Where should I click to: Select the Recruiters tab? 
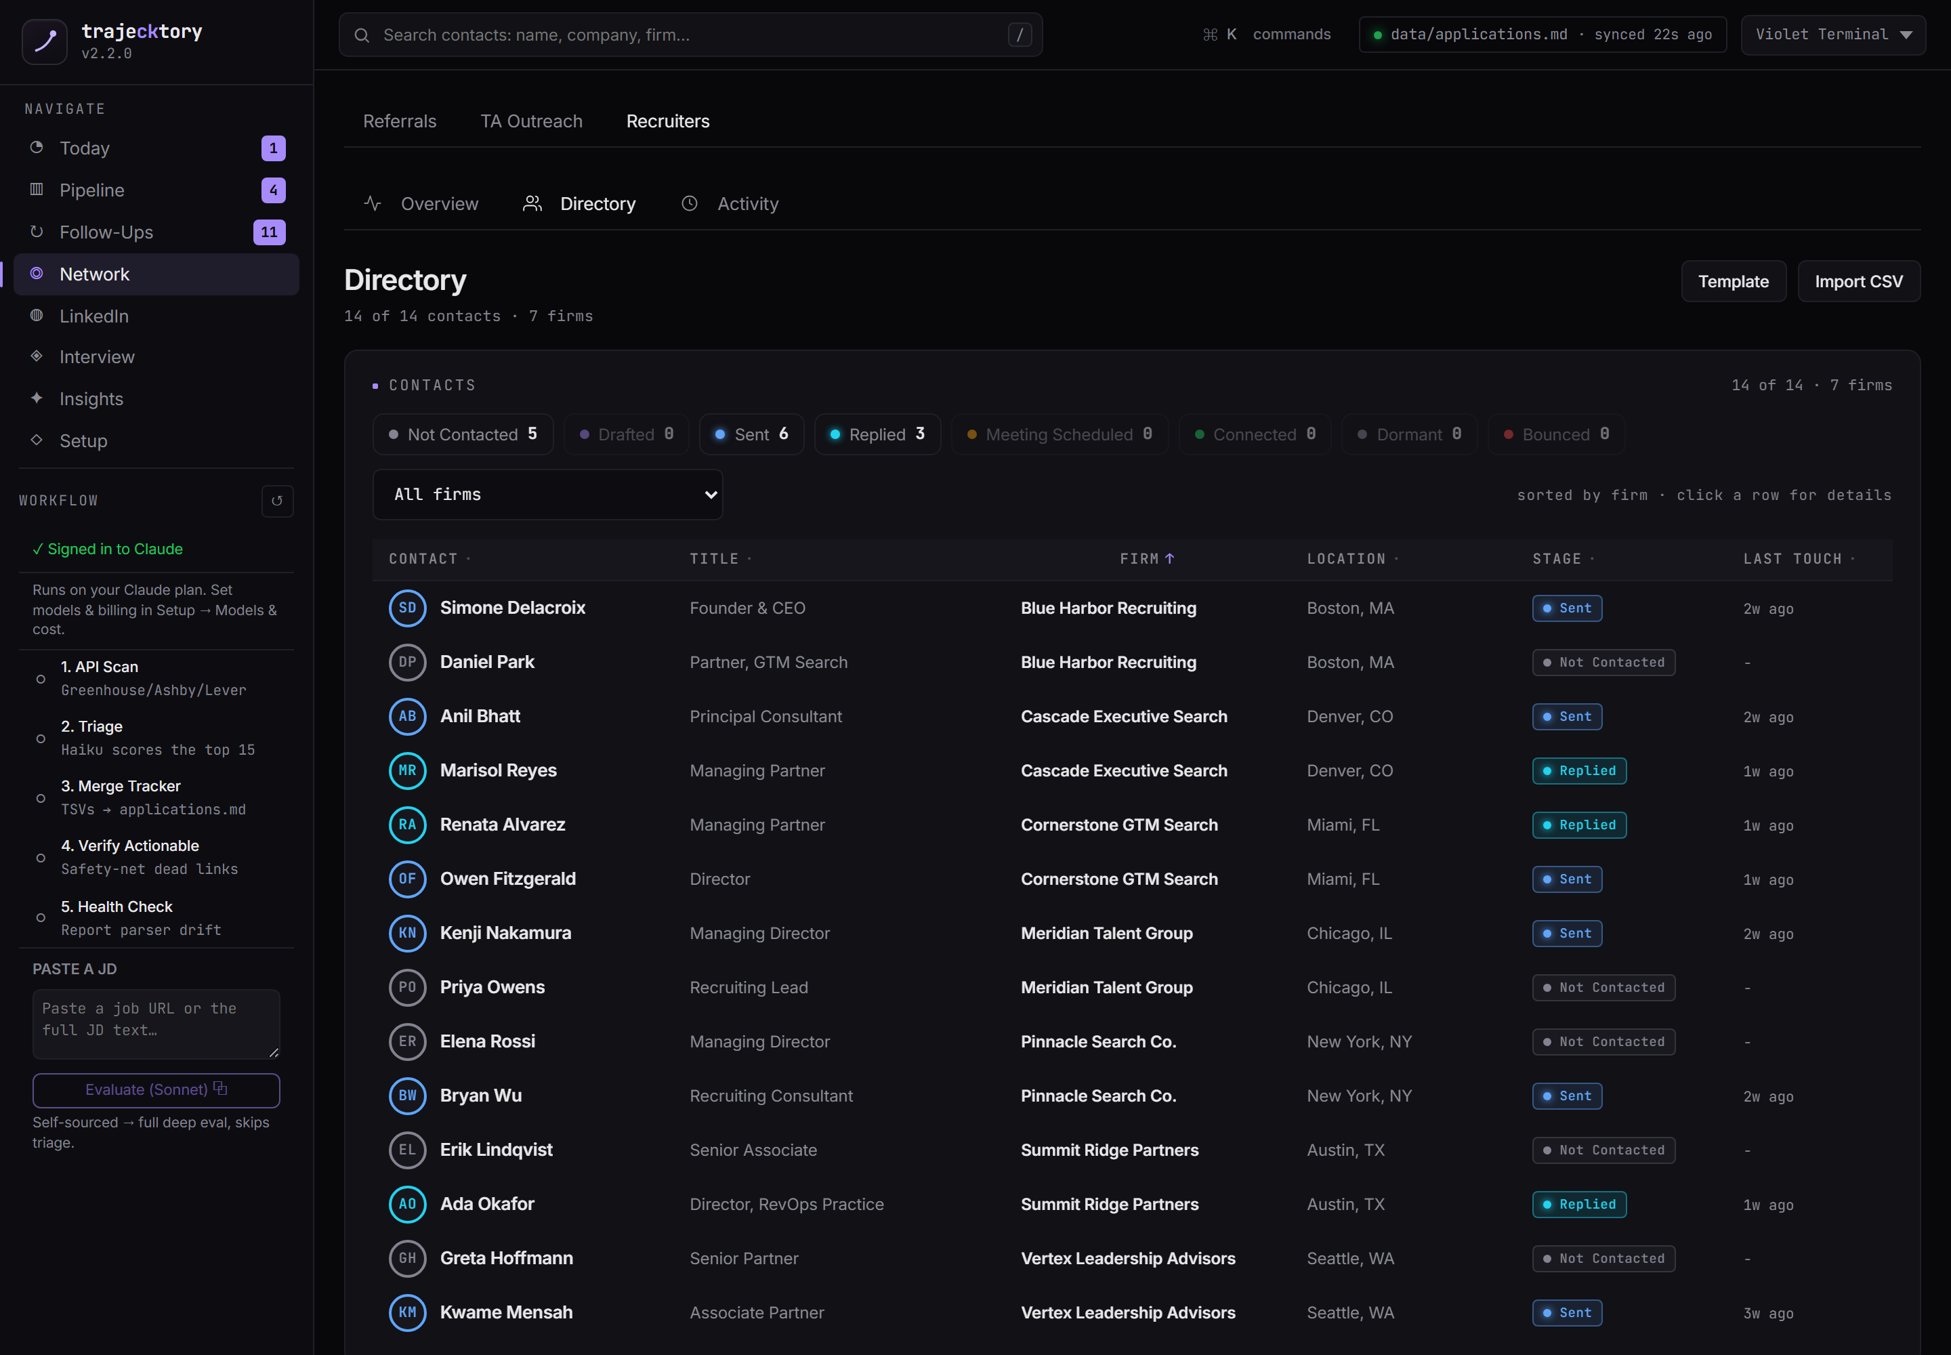668,121
